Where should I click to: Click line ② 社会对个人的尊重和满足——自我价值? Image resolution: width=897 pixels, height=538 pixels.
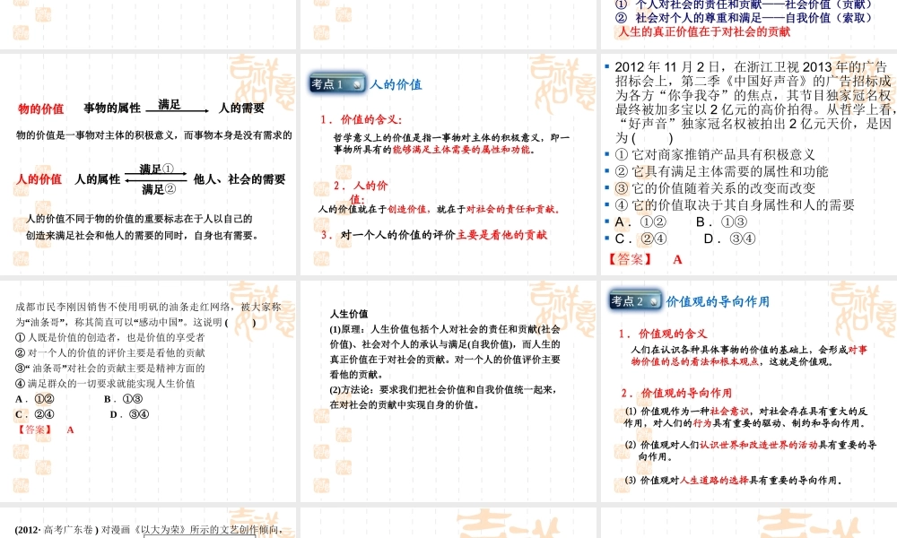(745, 18)
